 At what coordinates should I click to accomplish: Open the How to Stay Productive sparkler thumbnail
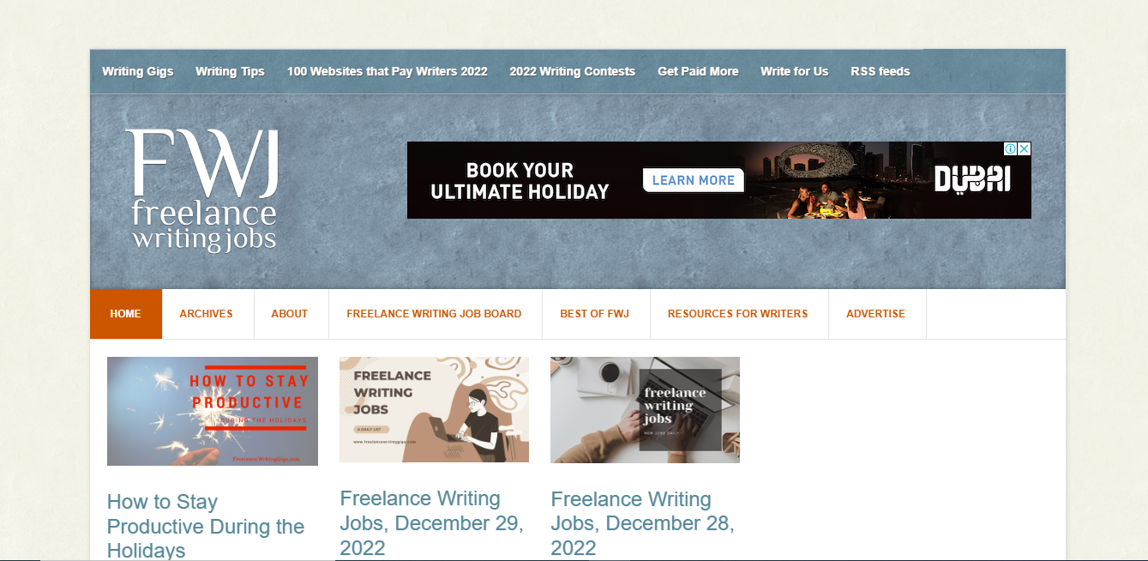click(x=213, y=411)
